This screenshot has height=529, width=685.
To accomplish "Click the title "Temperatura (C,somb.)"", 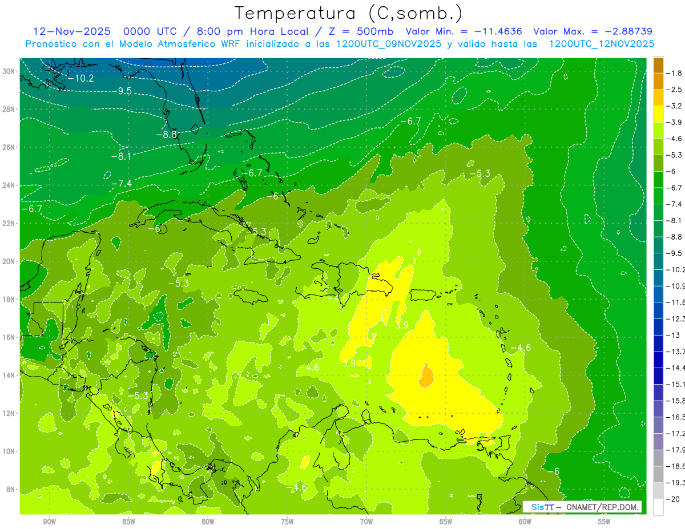I will 348,13.
